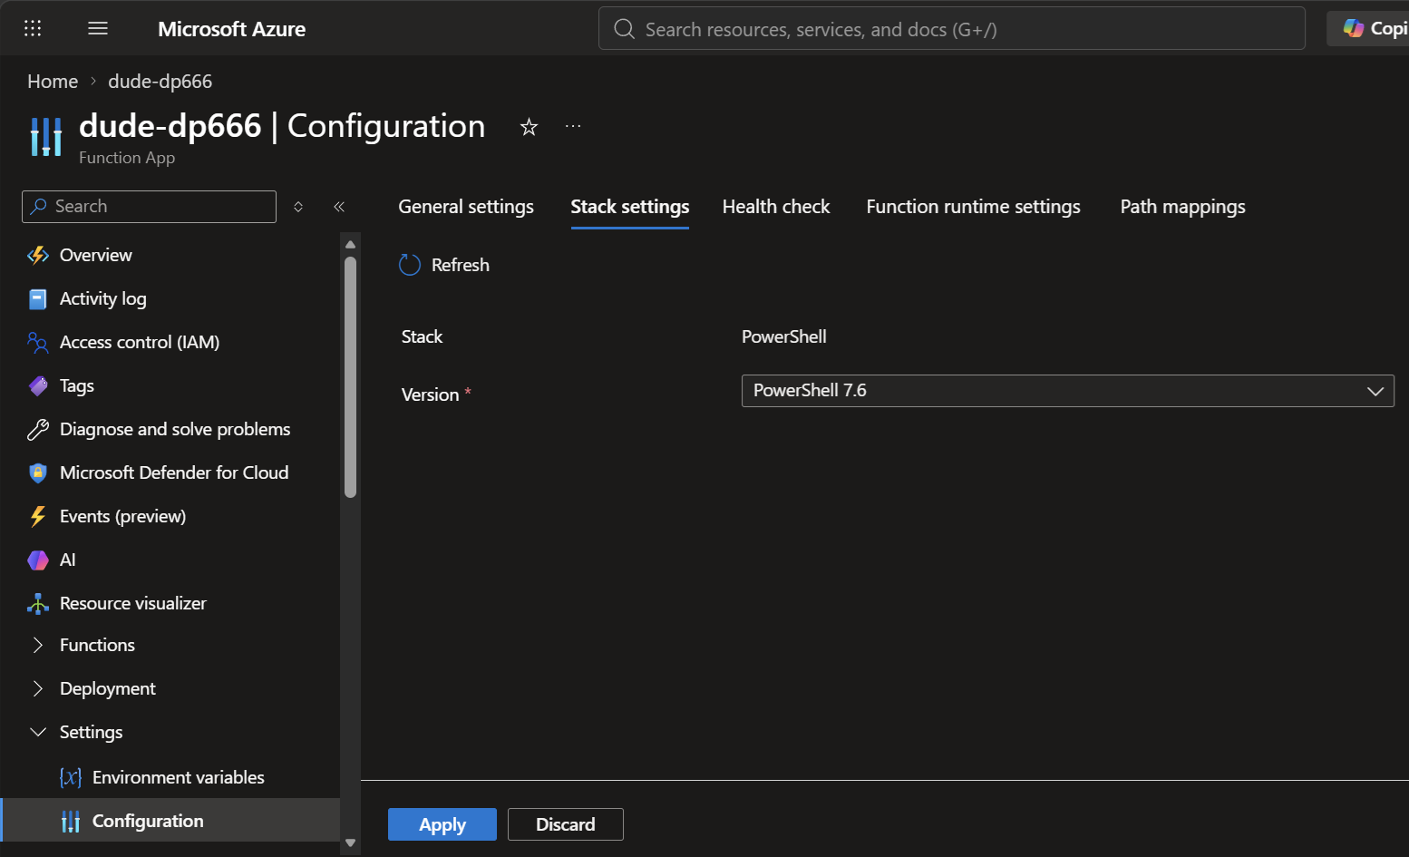Open Diagnose and solve problems

(175, 429)
